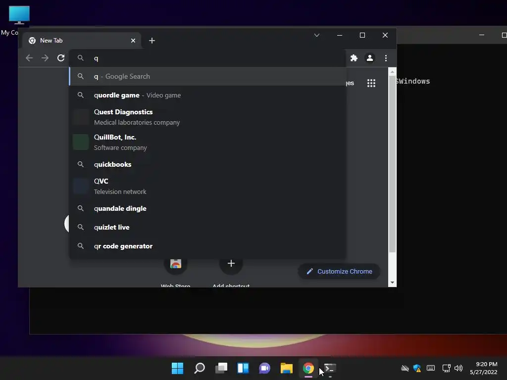Click the Chrome forward arrow
The height and width of the screenshot is (380, 507).
[x=45, y=58]
